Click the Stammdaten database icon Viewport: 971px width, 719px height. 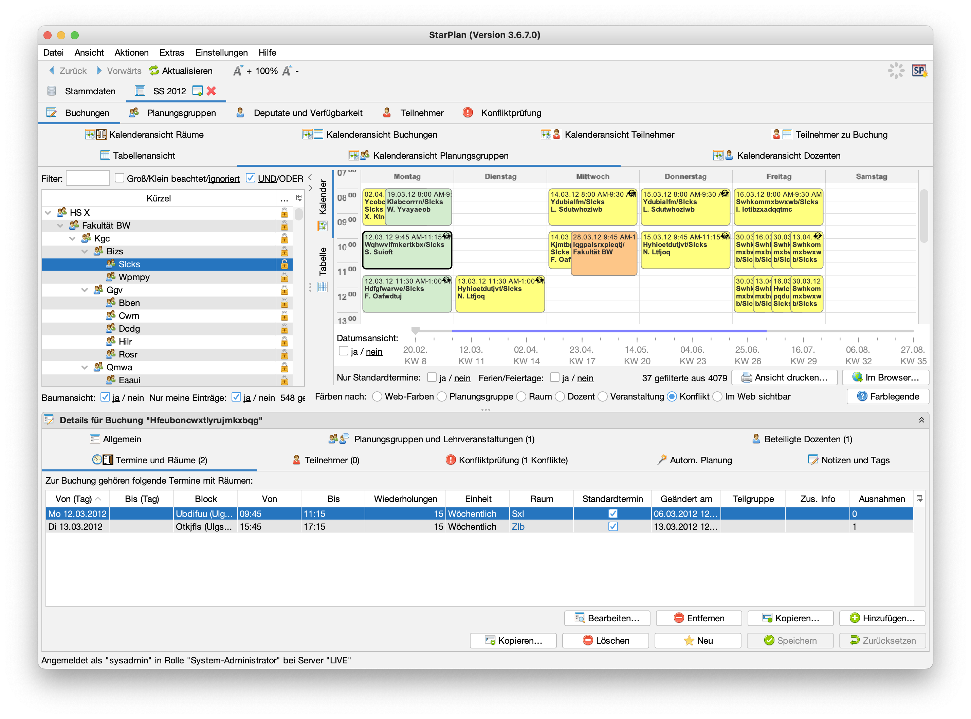tap(51, 91)
